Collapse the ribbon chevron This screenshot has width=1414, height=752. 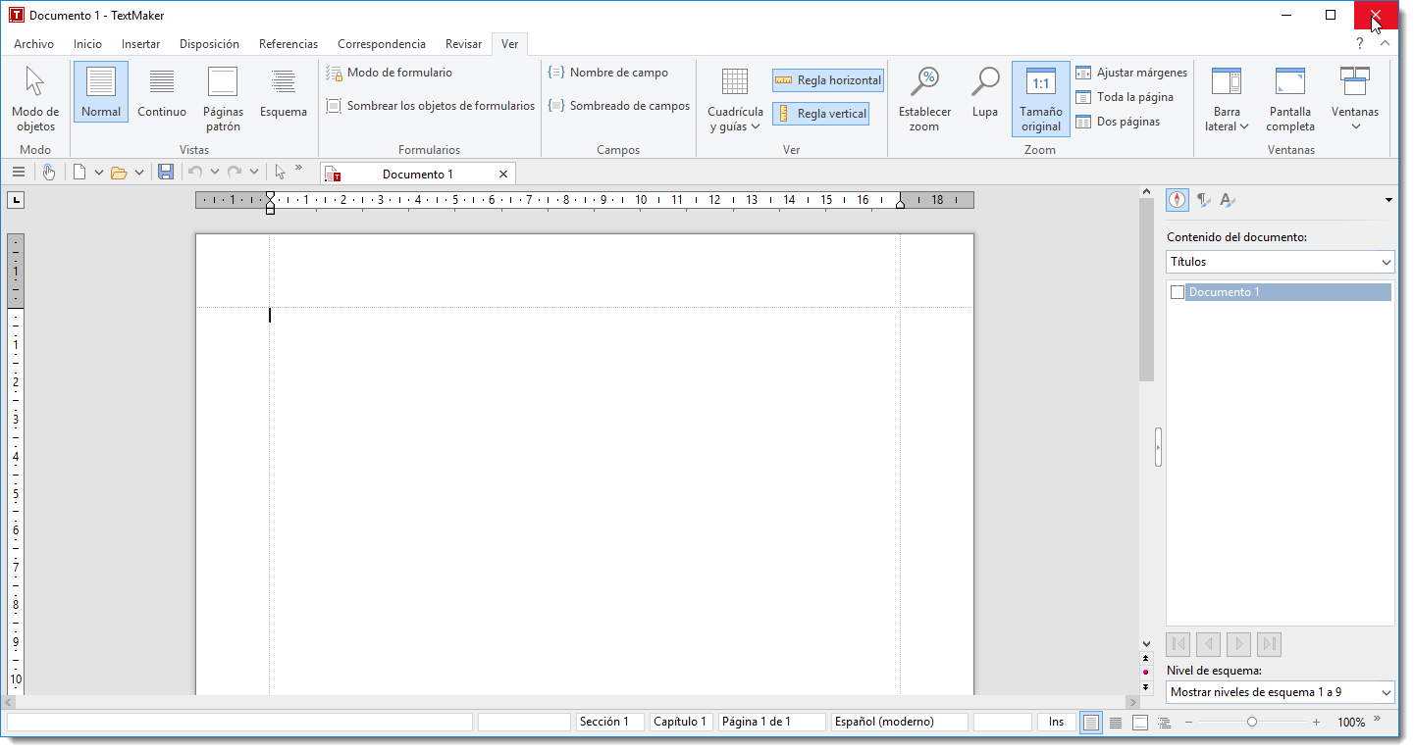tap(1384, 44)
